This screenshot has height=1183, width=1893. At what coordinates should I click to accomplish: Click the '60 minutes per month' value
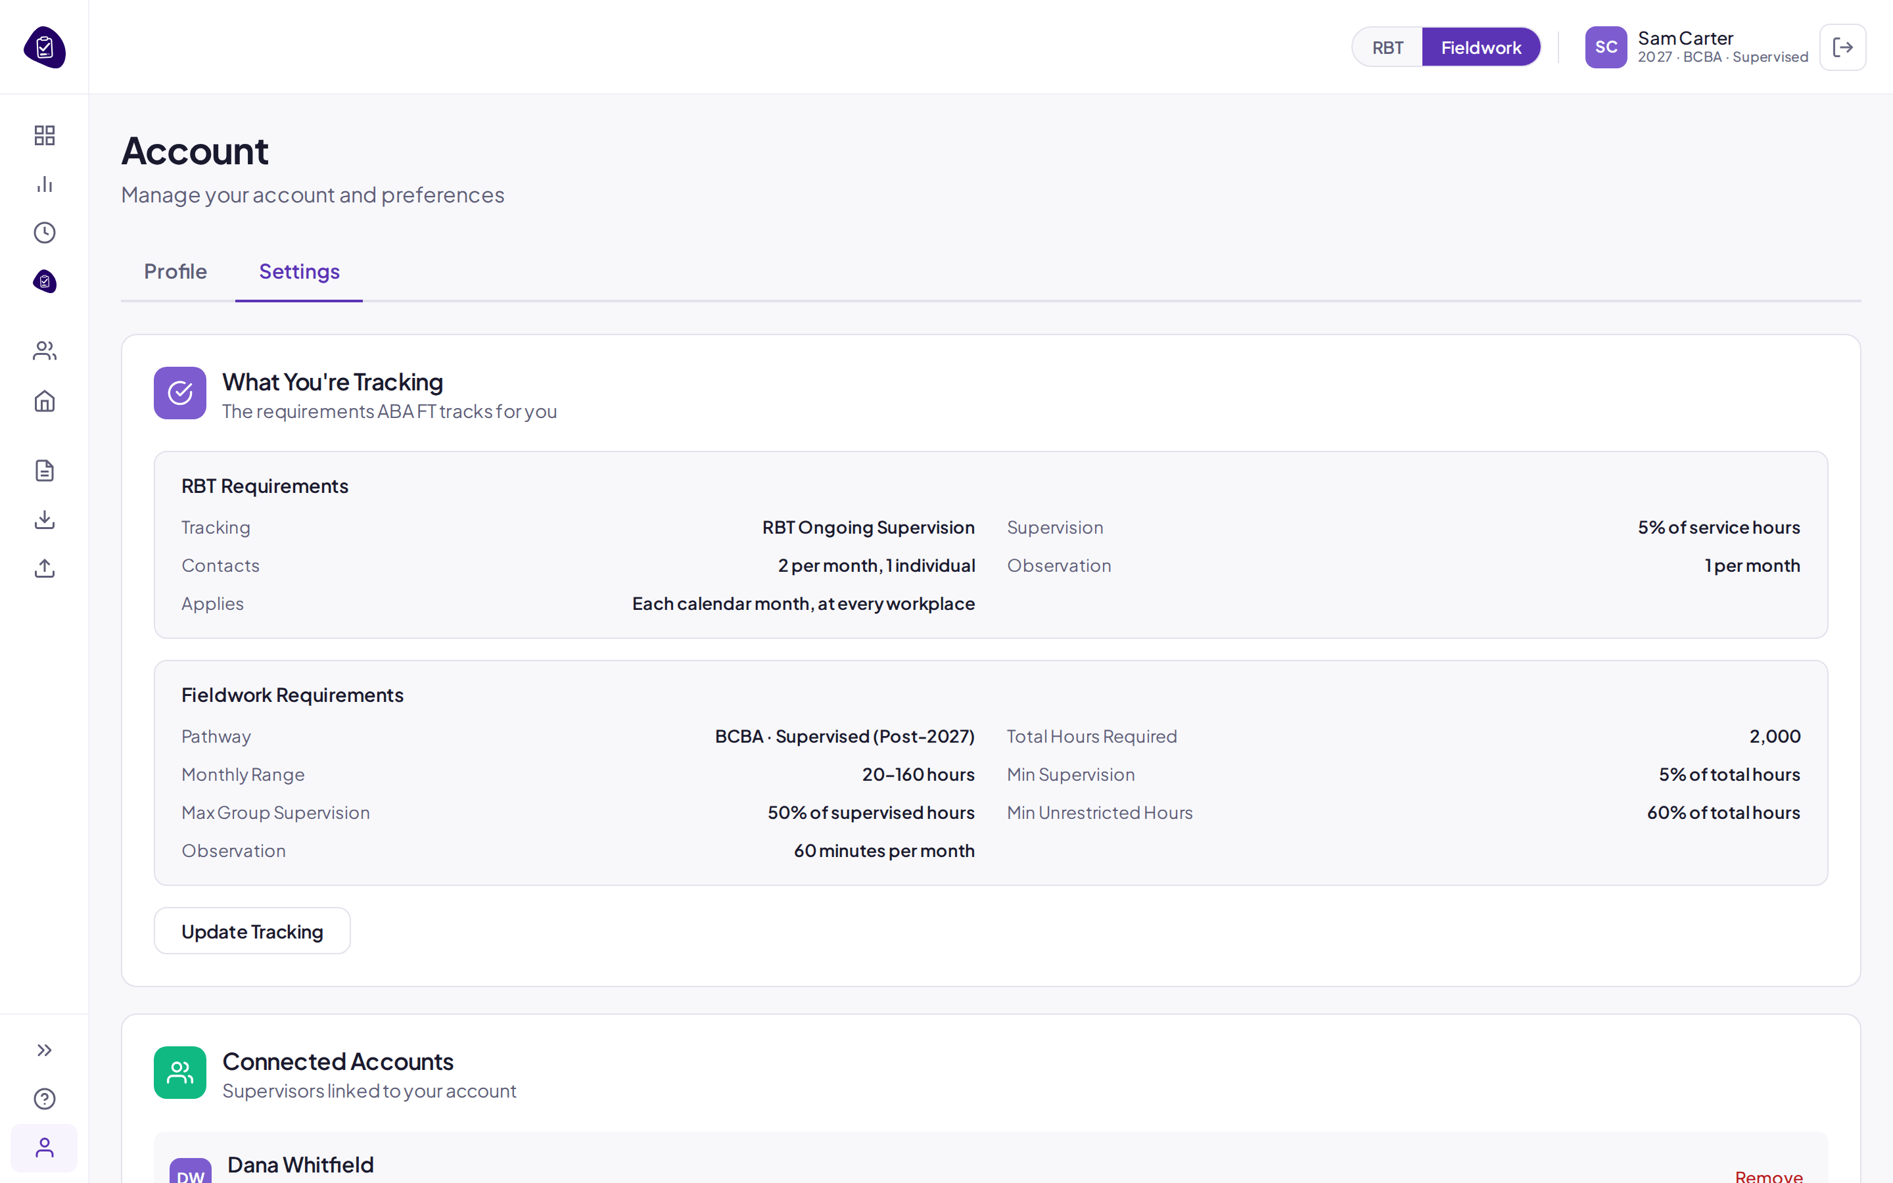[884, 851]
